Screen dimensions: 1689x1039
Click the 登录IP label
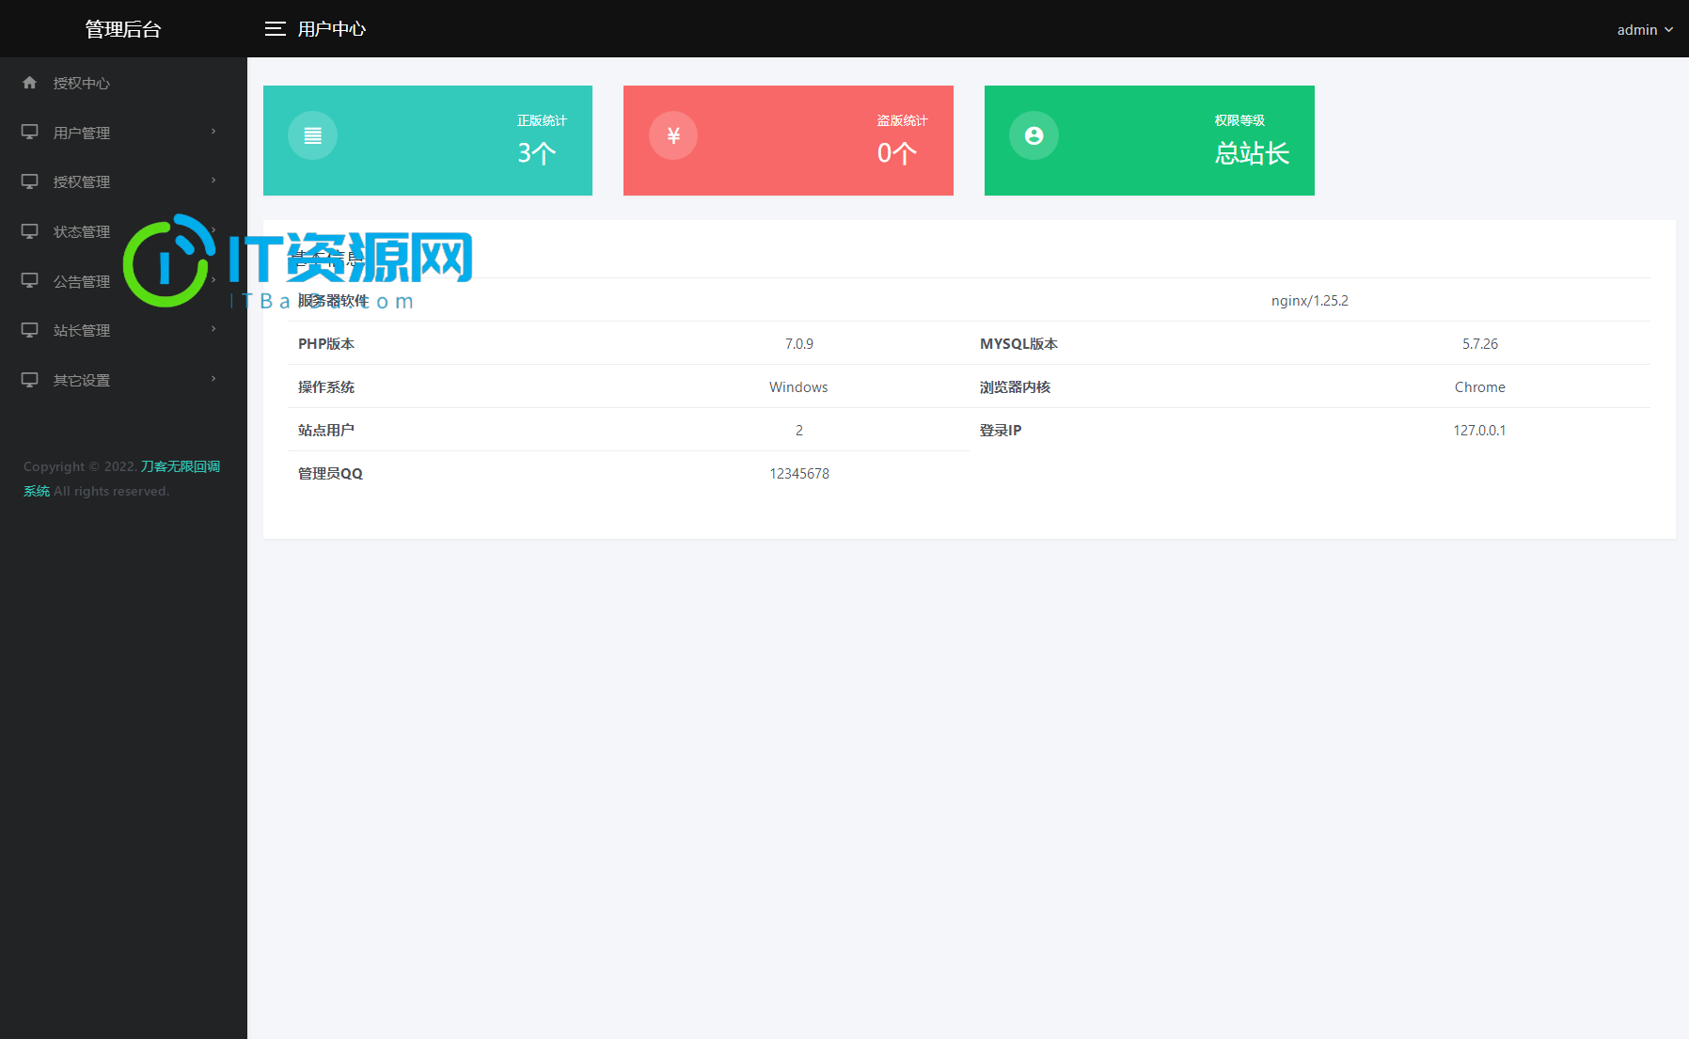point(1001,431)
